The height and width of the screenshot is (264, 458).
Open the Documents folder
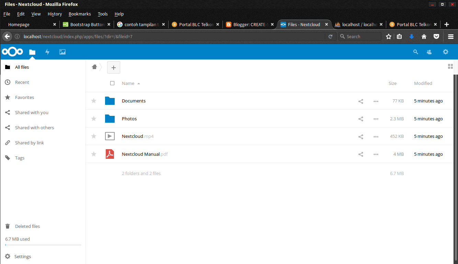tap(134, 101)
